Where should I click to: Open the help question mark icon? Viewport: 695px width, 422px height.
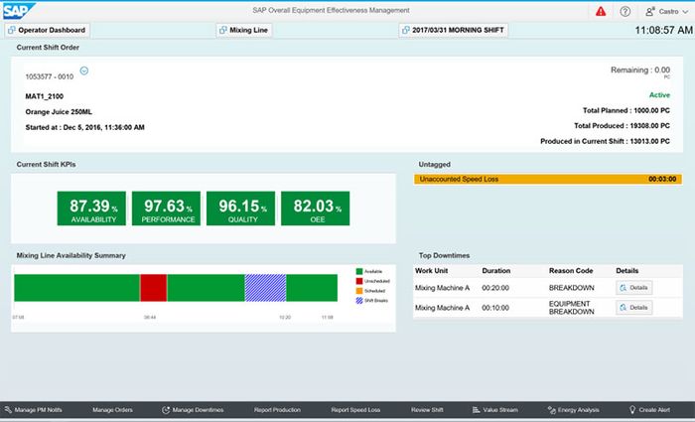click(x=625, y=12)
